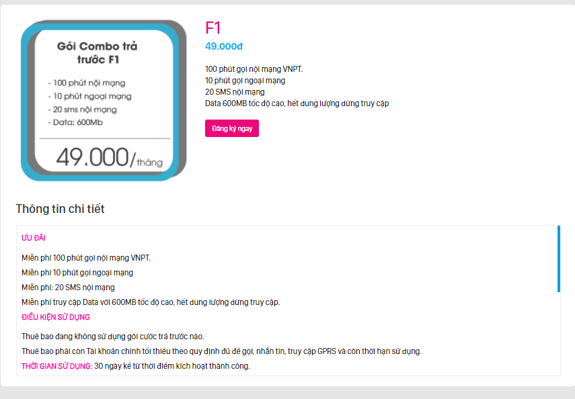Click the Đăng ký ngay button
575x399 pixels.
point(232,128)
